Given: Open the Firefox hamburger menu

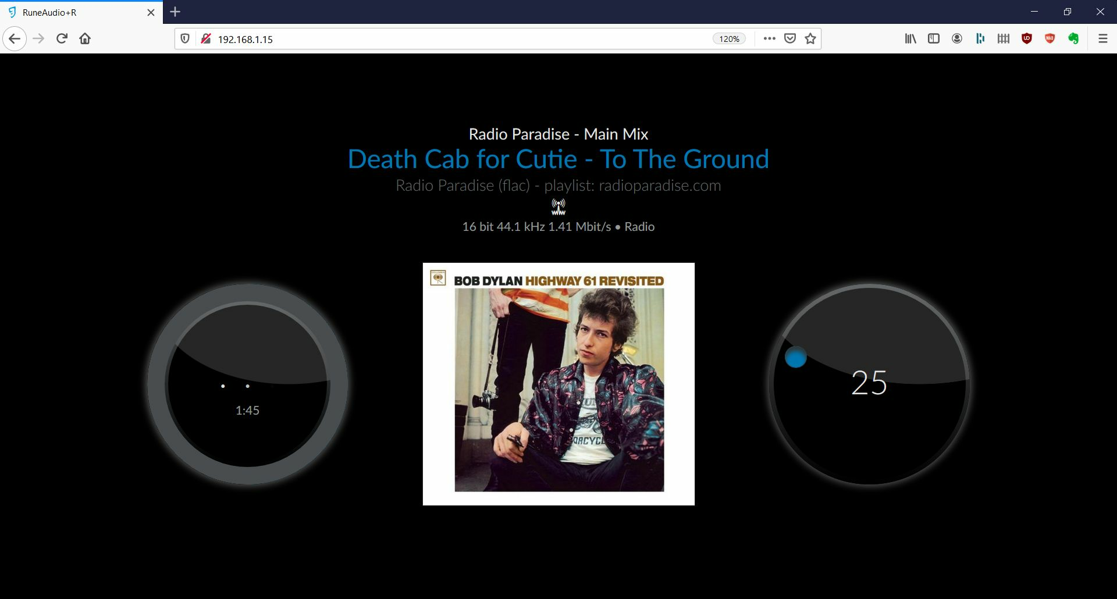Looking at the screenshot, I should (1102, 39).
